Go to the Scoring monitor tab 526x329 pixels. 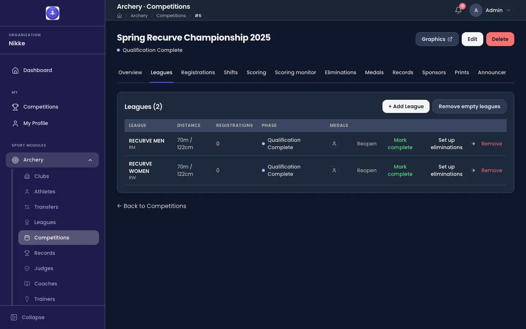(296, 72)
